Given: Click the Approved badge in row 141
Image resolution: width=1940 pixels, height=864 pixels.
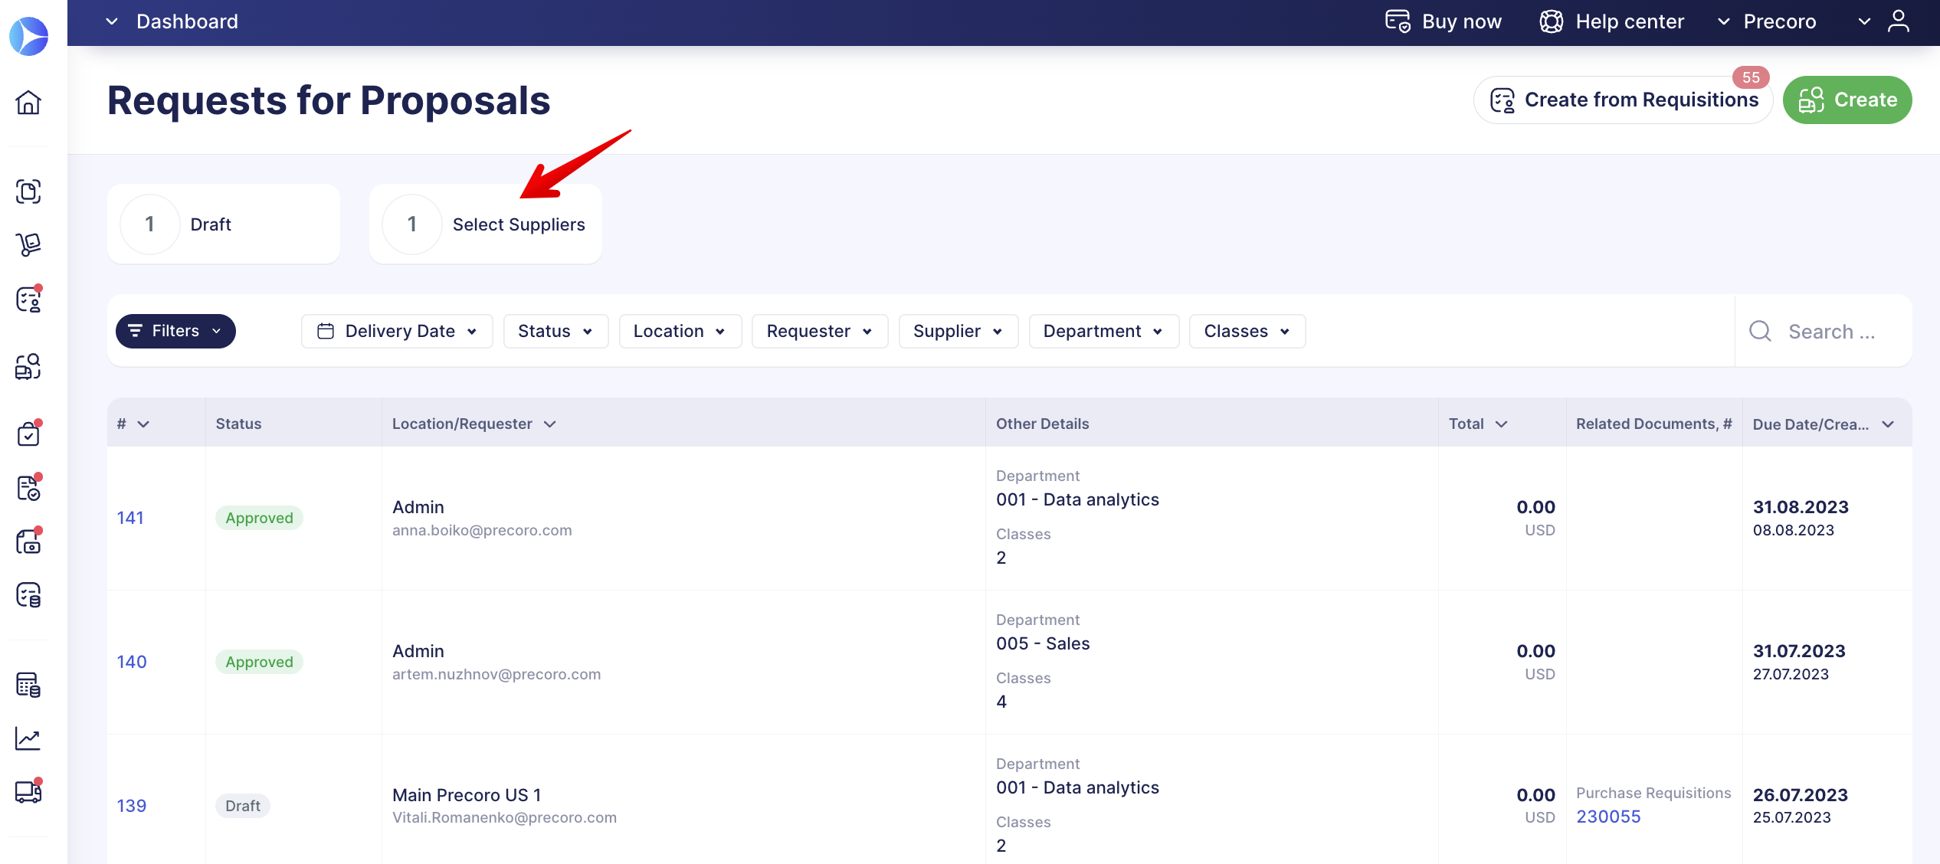Looking at the screenshot, I should 259,518.
